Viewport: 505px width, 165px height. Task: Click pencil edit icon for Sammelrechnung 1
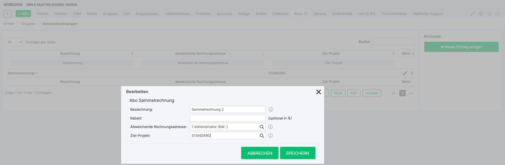point(405,73)
